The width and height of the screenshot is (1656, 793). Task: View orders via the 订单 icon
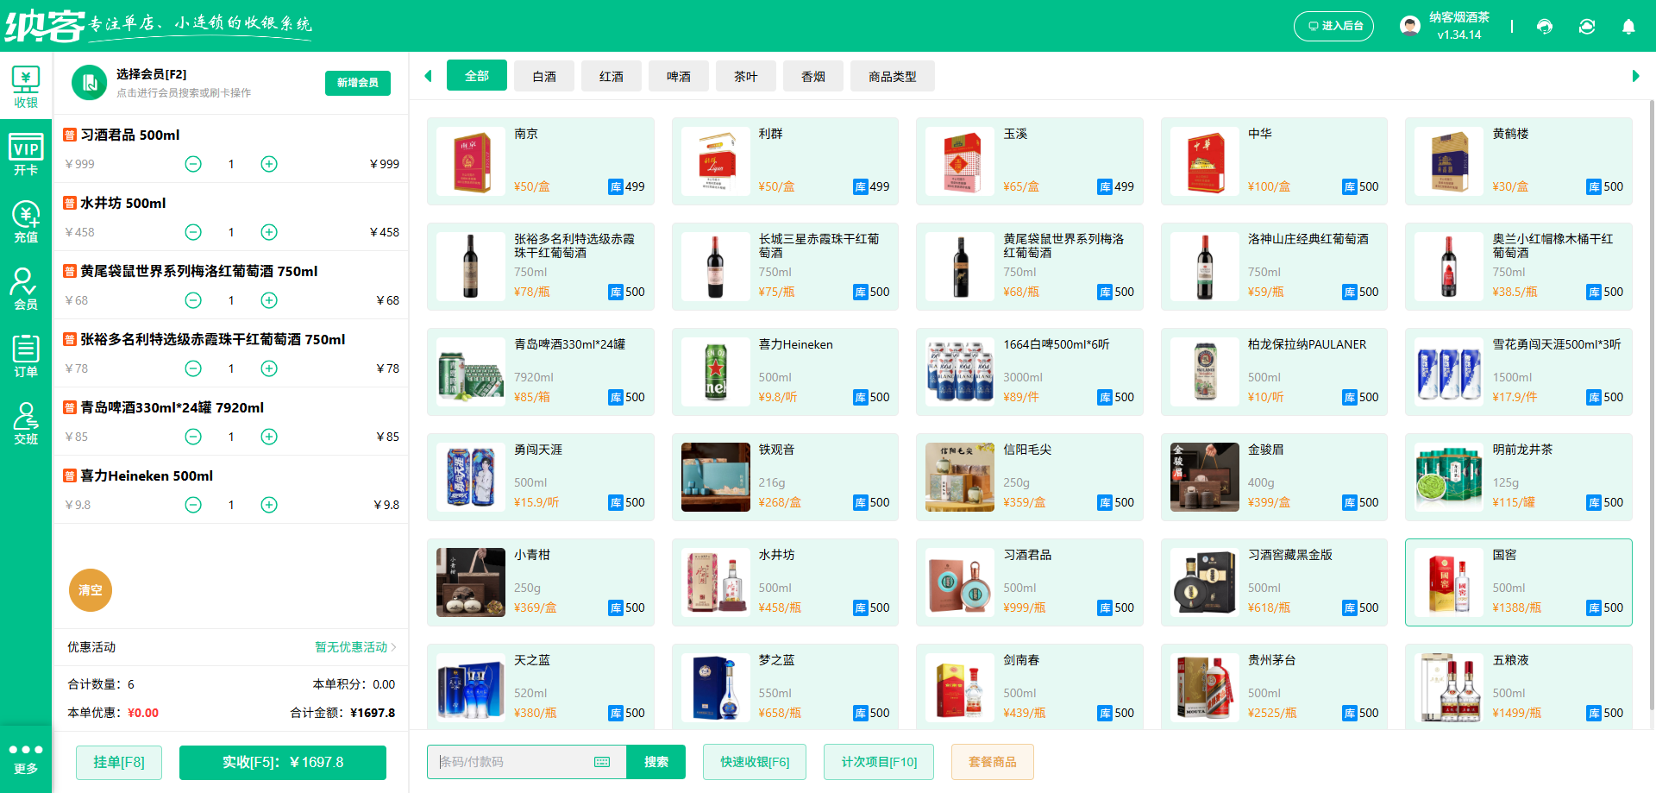click(x=26, y=356)
